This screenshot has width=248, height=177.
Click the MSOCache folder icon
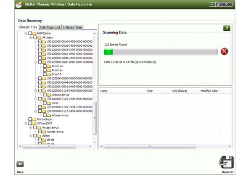pyautogui.click(x=34, y=33)
